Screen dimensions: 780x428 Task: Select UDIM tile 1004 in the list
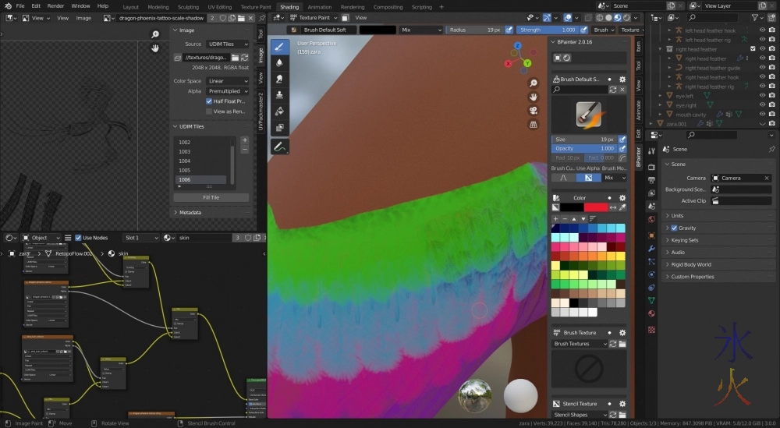[185, 161]
